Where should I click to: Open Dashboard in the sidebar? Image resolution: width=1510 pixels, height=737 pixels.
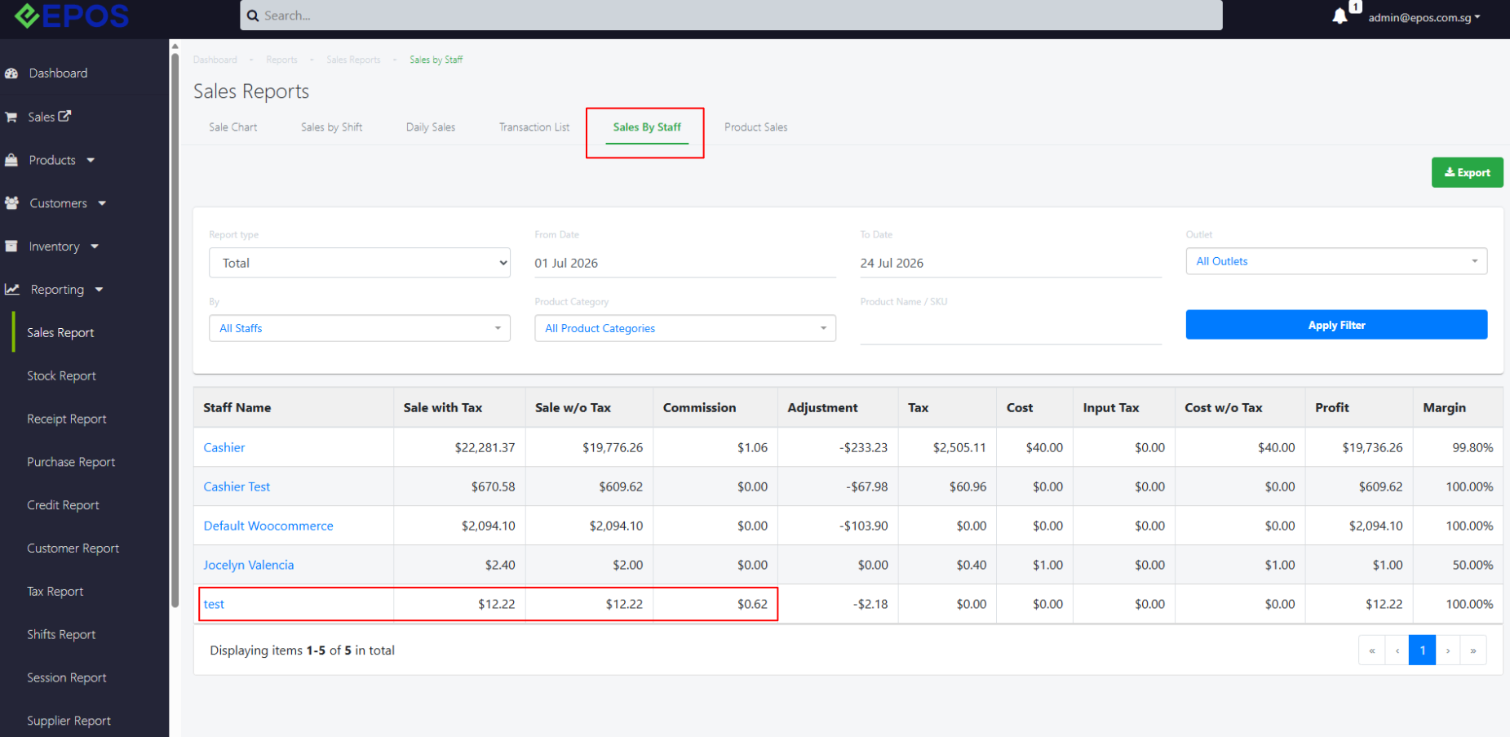pos(58,73)
